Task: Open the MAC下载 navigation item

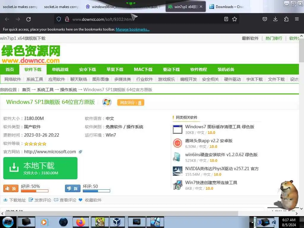Action: pyautogui.click(x=143, y=69)
